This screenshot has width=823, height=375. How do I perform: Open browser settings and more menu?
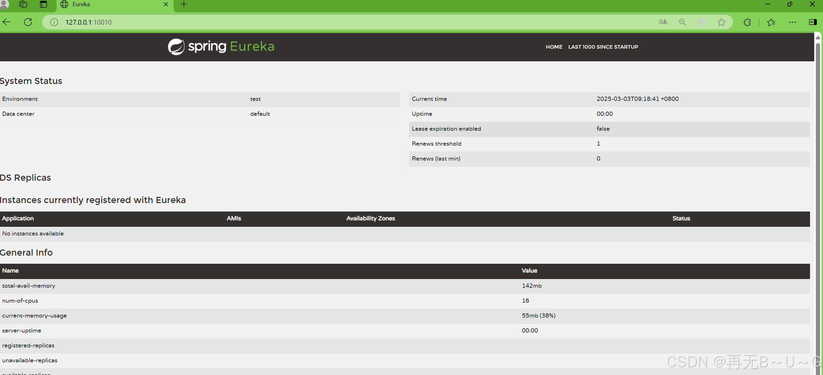pyautogui.click(x=792, y=22)
